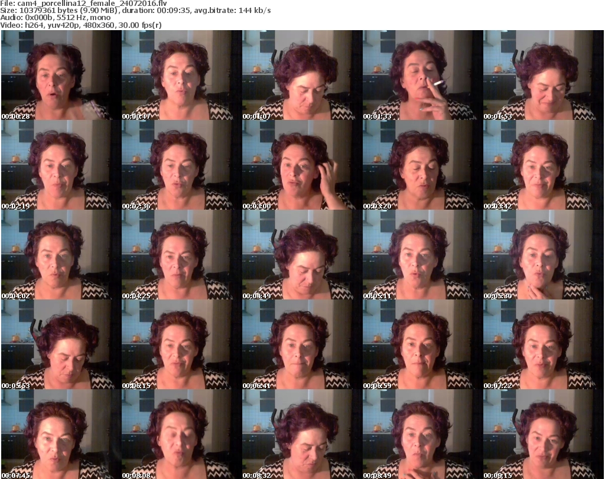The height and width of the screenshot is (479, 605).
Task: Open the thumbnail at 00:07:22
Action: pos(544,345)
